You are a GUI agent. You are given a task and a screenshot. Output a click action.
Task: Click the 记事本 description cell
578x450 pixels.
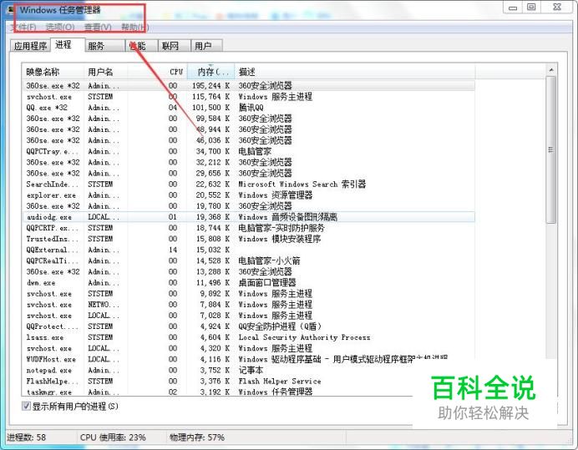251,370
